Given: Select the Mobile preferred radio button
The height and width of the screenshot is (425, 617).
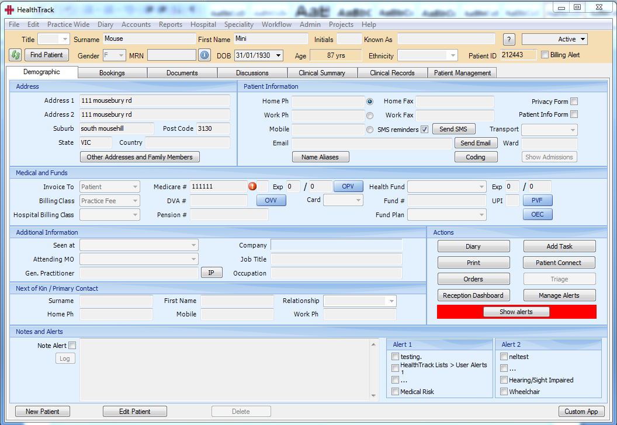Looking at the screenshot, I should tap(370, 130).
